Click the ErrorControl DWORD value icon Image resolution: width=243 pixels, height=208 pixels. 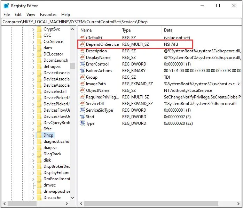[83, 64]
